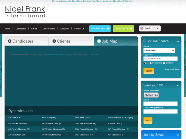Click Download Flash Player link in job map
186x139 pixels.
pyautogui.click(x=54, y=55)
